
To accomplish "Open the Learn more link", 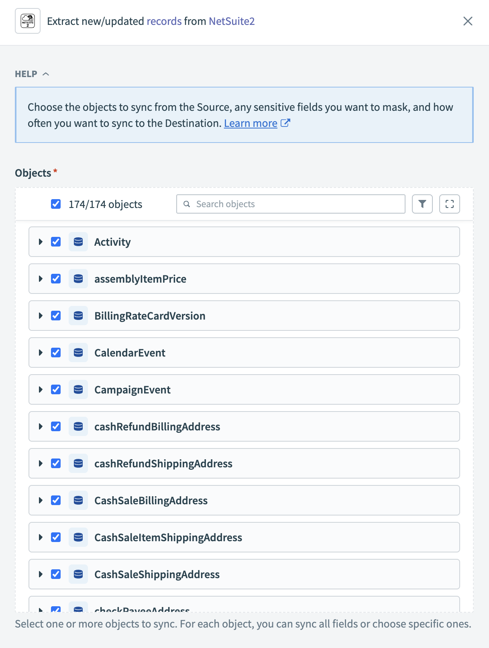I will (250, 123).
